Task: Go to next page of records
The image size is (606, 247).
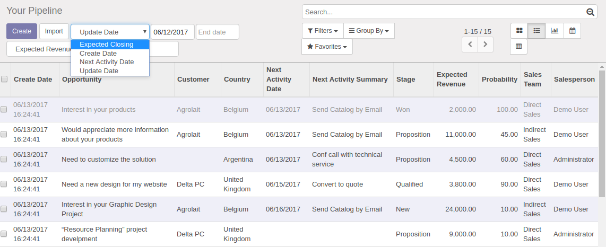Action: click(x=486, y=45)
